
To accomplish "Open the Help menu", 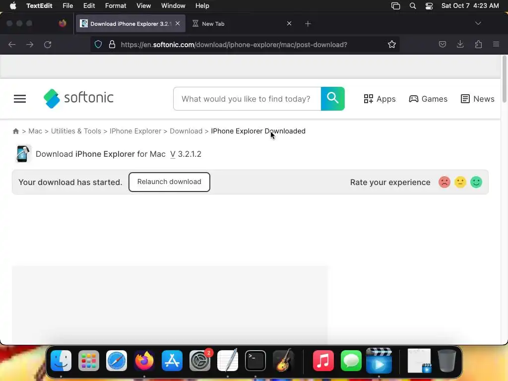I will tap(202, 5).
